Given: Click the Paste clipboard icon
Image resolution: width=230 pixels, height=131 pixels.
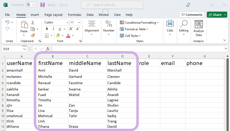Looking at the screenshot, I should coord(24,25).
